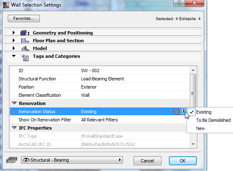Choose Existing in renovation status menu
The width and height of the screenshot is (233, 171).
tap(204, 112)
